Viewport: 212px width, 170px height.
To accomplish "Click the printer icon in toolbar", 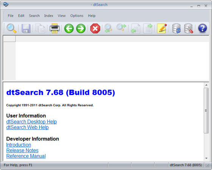I will pos(55,28).
